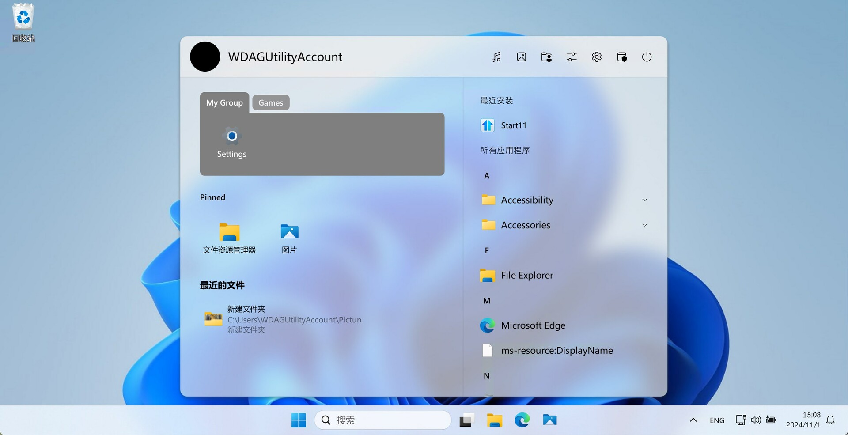Viewport: 848px width, 435px height.
Task: Click the taskbar search box
Action: point(382,420)
